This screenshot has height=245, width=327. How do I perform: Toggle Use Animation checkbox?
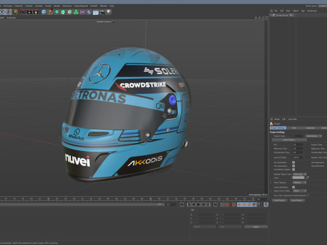tap(294, 163)
